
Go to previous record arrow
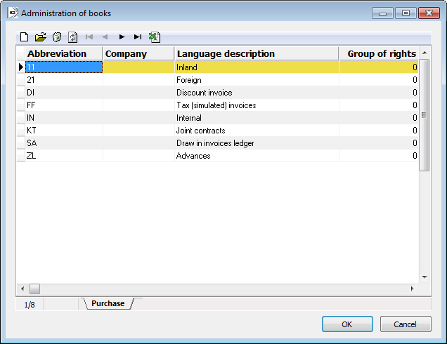coord(105,37)
